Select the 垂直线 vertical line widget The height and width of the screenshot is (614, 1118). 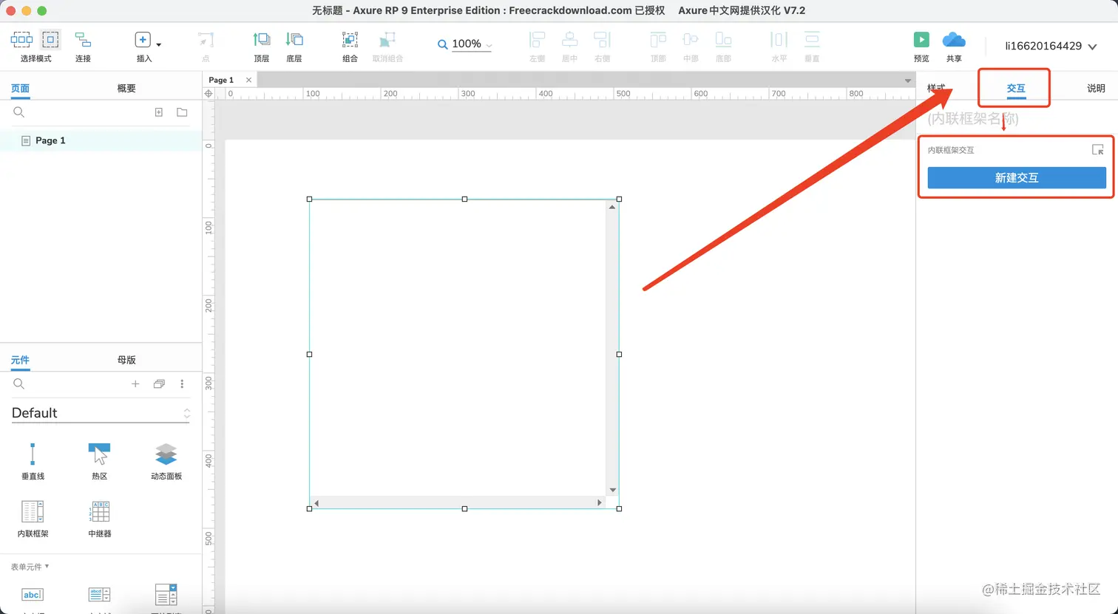click(33, 461)
